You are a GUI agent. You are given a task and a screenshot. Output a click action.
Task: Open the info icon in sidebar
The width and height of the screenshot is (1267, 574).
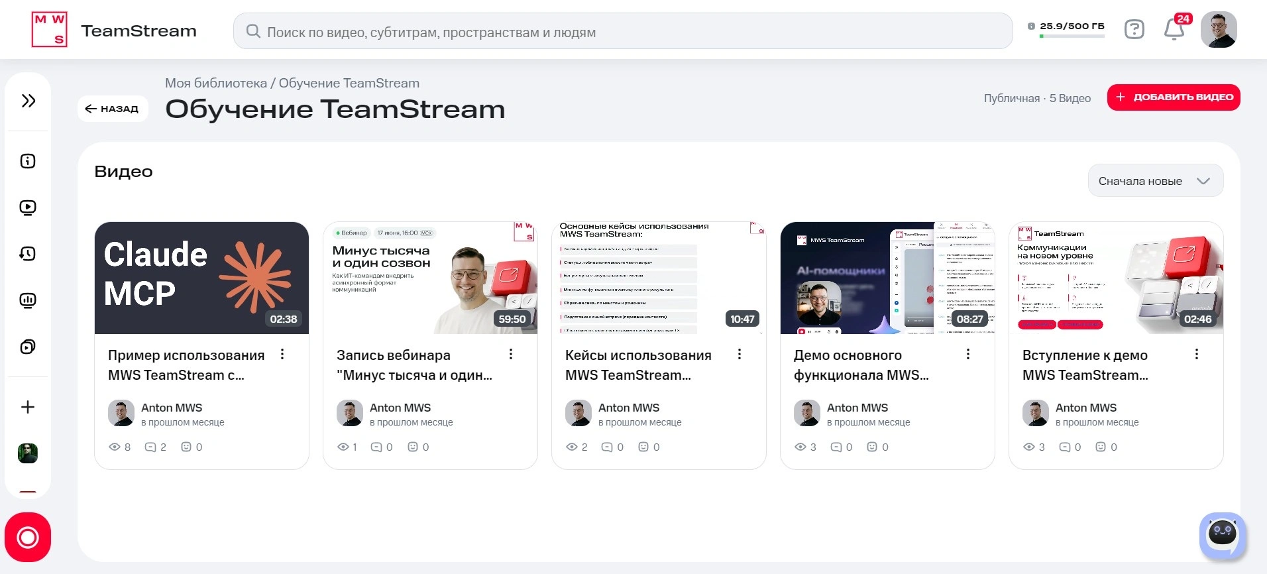28,161
